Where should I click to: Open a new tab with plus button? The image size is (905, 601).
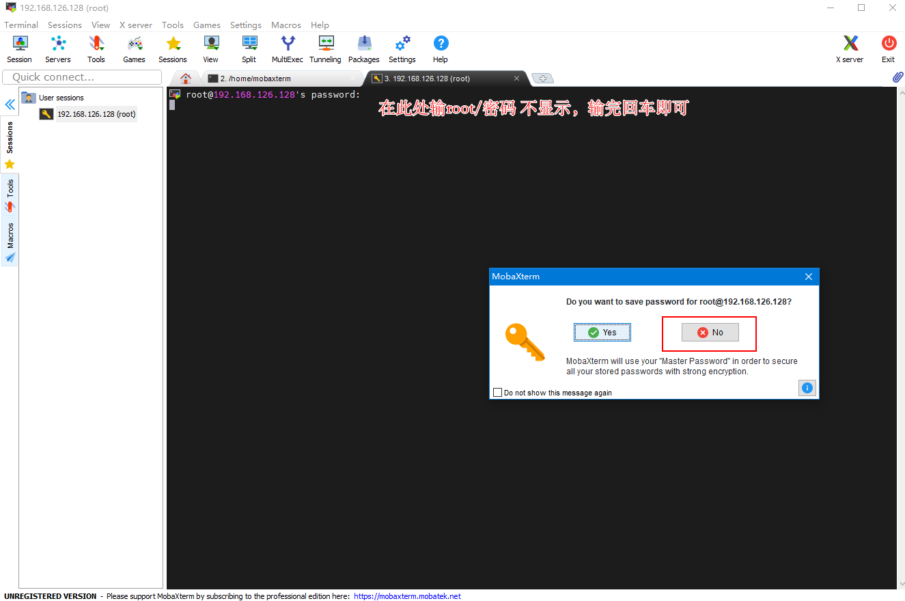542,79
